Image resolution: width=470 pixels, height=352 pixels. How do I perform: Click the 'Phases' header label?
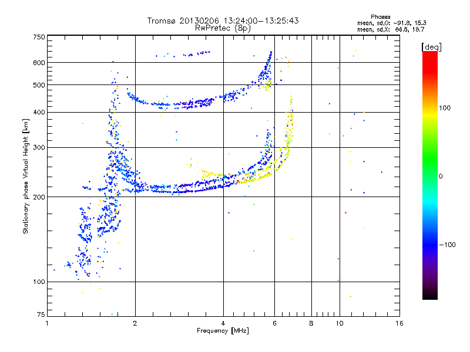click(x=380, y=17)
